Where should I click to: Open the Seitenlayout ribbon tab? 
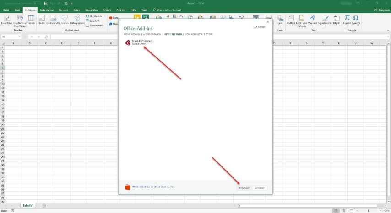(x=46, y=10)
